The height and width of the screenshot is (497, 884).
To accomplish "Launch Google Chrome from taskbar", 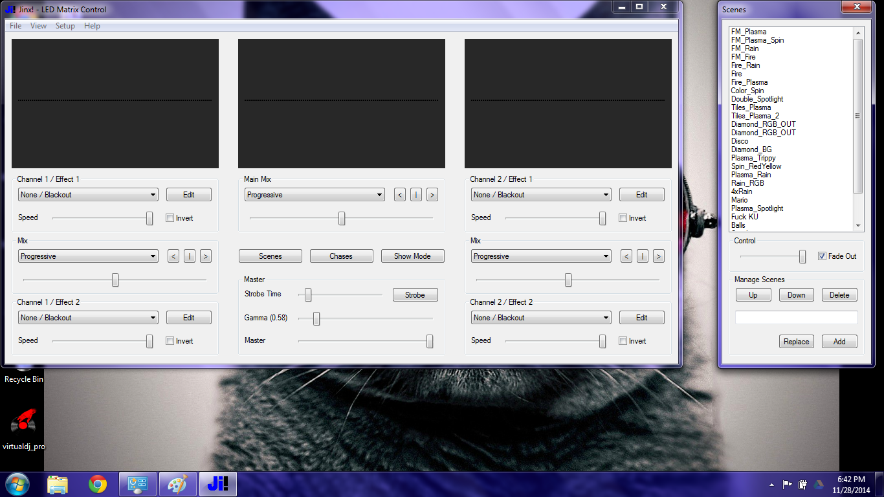I will click(98, 484).
